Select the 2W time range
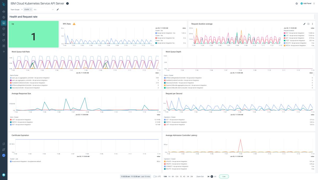 coord(192,176)
